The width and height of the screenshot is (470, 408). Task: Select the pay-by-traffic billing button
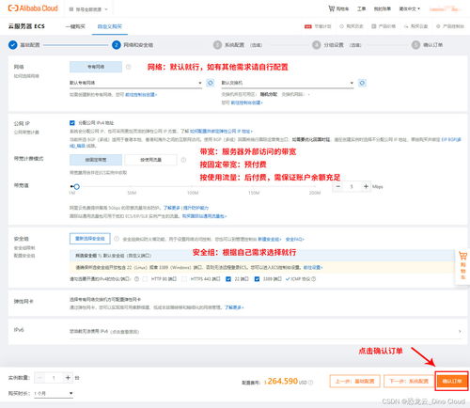(150, 160)
